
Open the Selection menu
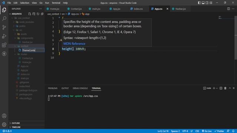pos(25,3)
